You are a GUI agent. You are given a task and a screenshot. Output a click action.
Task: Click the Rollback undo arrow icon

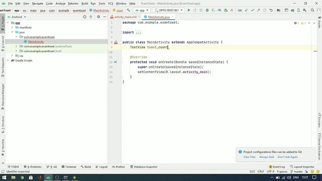coord(271,10)
